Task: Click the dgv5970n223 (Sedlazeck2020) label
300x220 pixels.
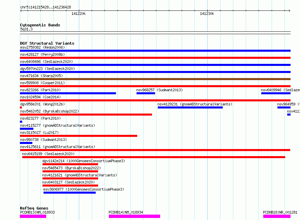Action: point(48,69)
